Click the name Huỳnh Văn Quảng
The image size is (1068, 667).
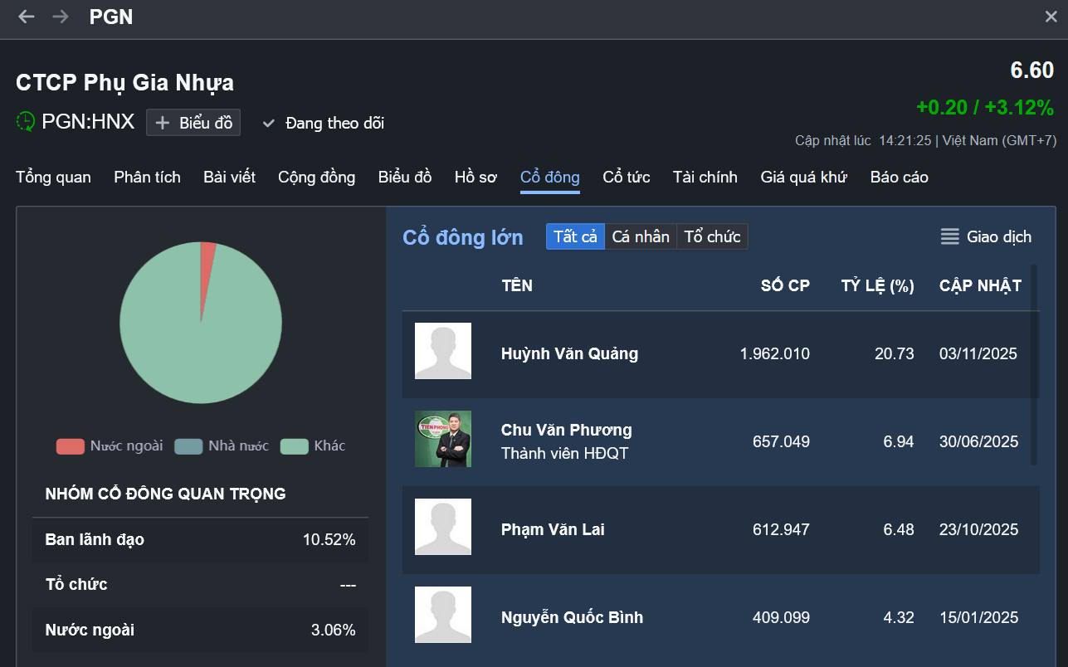tap(569, 353)
